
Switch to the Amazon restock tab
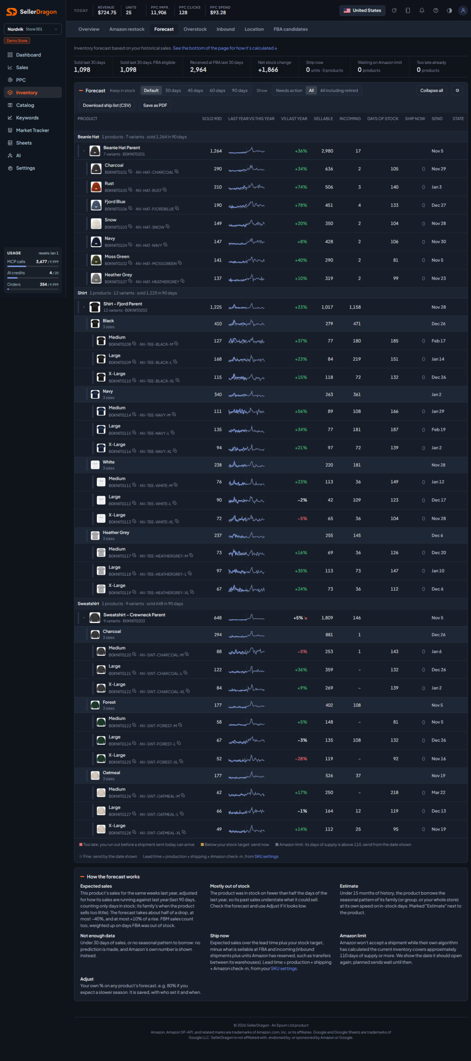pos(127,29)
